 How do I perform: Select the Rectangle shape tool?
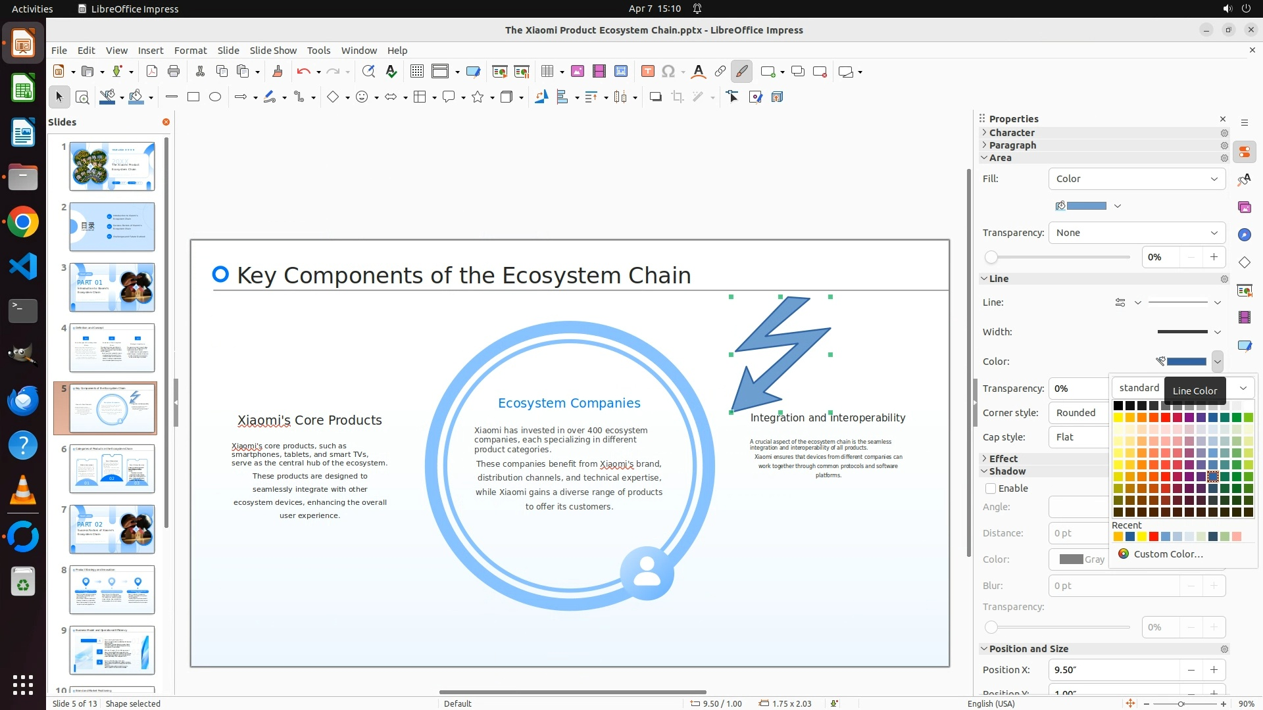[193, 97]
